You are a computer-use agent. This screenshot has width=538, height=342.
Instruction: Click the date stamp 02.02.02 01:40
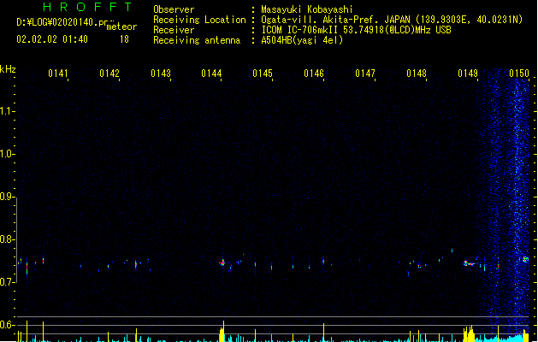(x=52, y=39)
